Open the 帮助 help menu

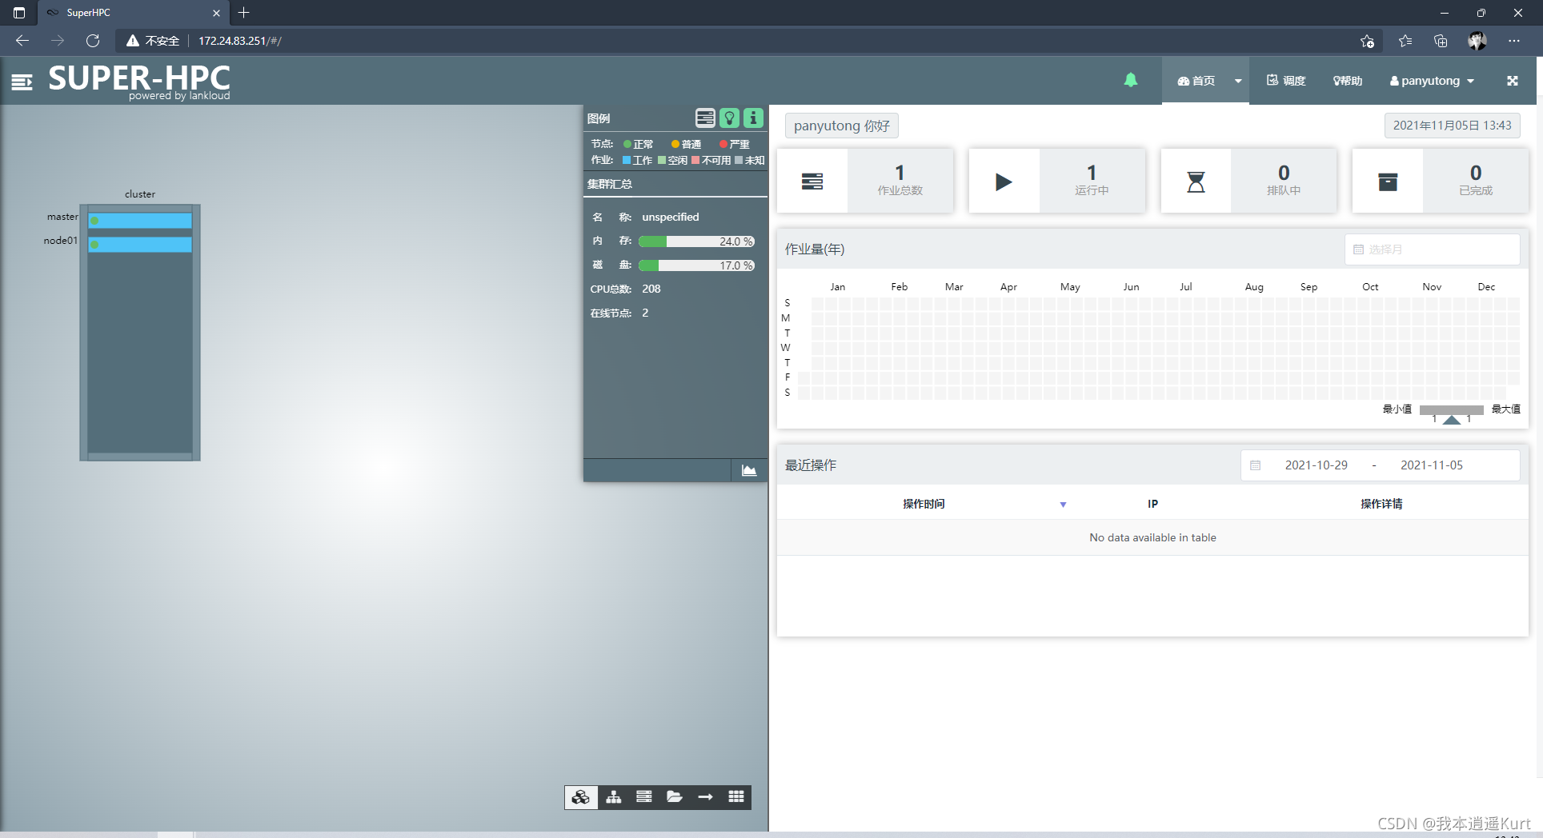[x=1348, y=81]
